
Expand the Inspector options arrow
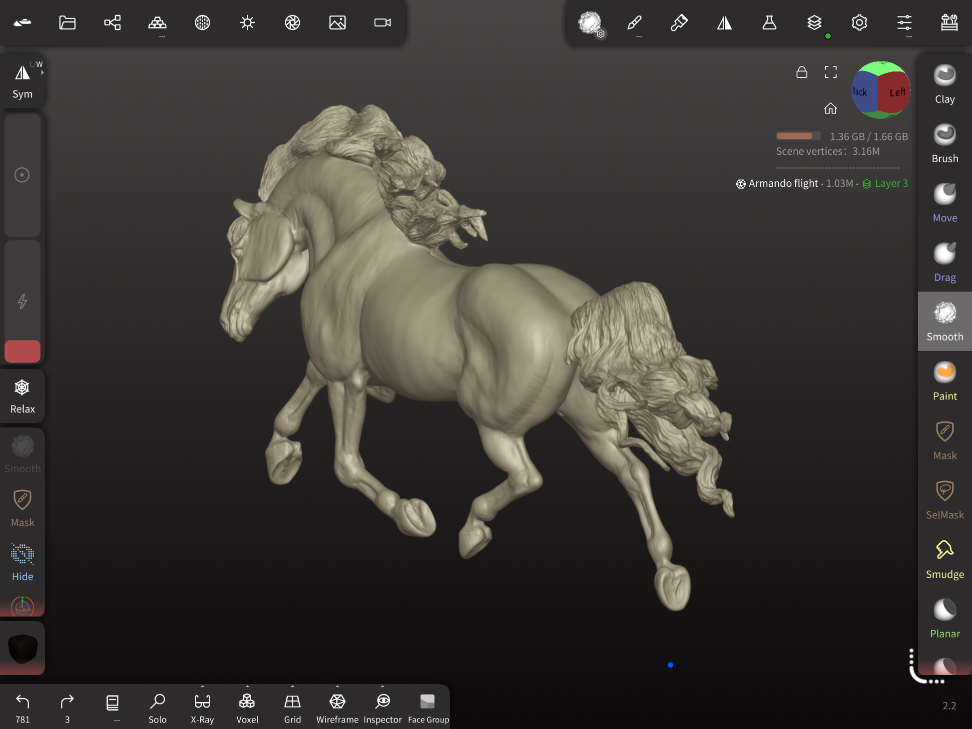(383, 686)
